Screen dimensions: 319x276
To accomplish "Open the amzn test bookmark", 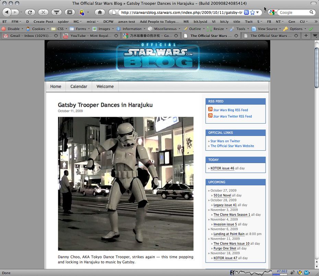I will tap(127, 22).
